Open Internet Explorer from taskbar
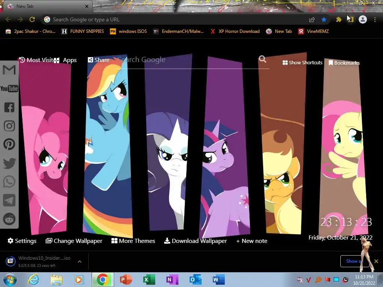Viewport: 383px width, 287px height. coord(33,280)
